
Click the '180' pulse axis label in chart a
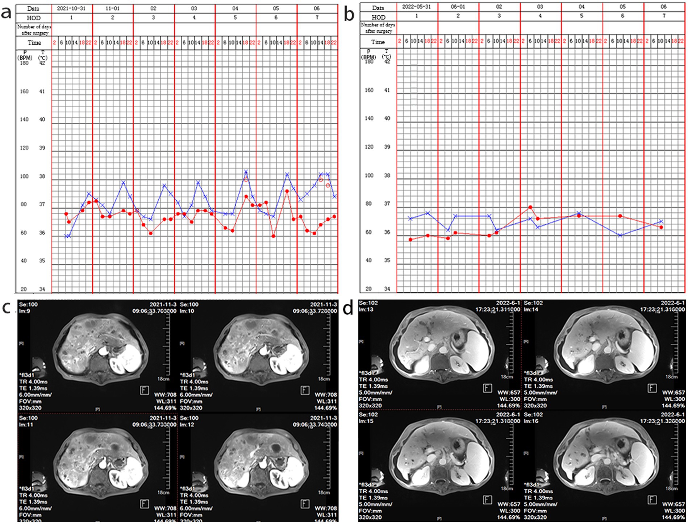(24, 63)
